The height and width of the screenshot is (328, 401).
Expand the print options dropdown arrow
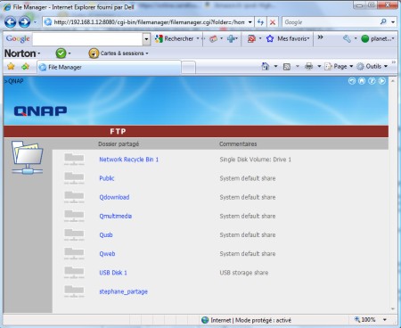319,66
